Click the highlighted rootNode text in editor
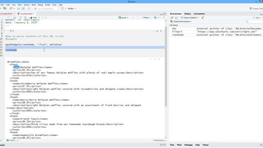 pos(11,50)
